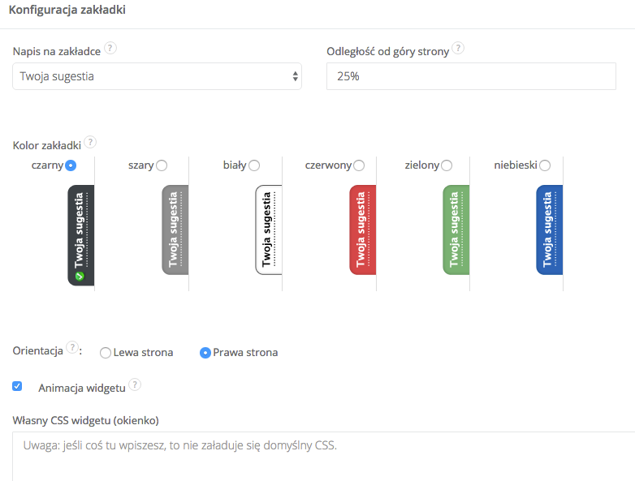
Task: Click green check icon on black tab preview
Action: [80, 277]
